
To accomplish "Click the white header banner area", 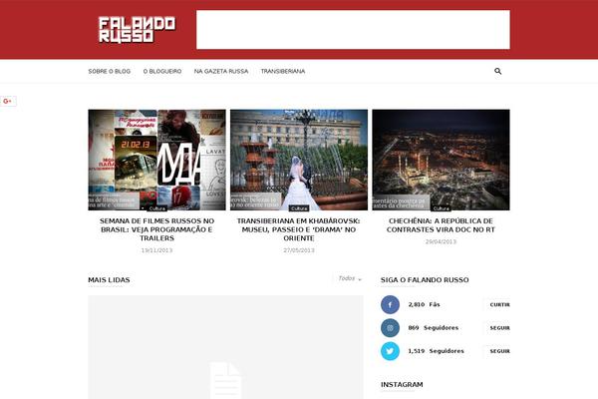I will click(x=353, y=30).
